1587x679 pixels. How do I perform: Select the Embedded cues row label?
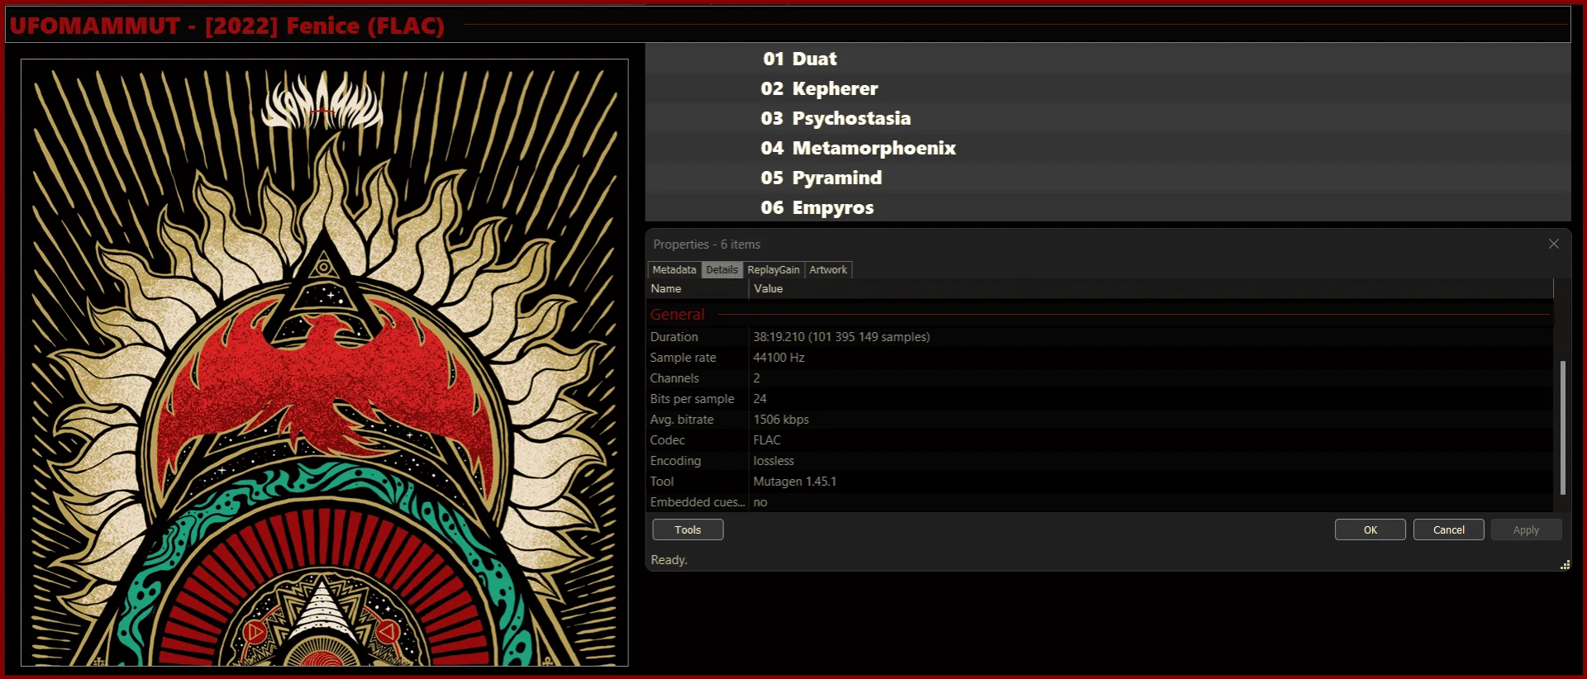(698, 502)
